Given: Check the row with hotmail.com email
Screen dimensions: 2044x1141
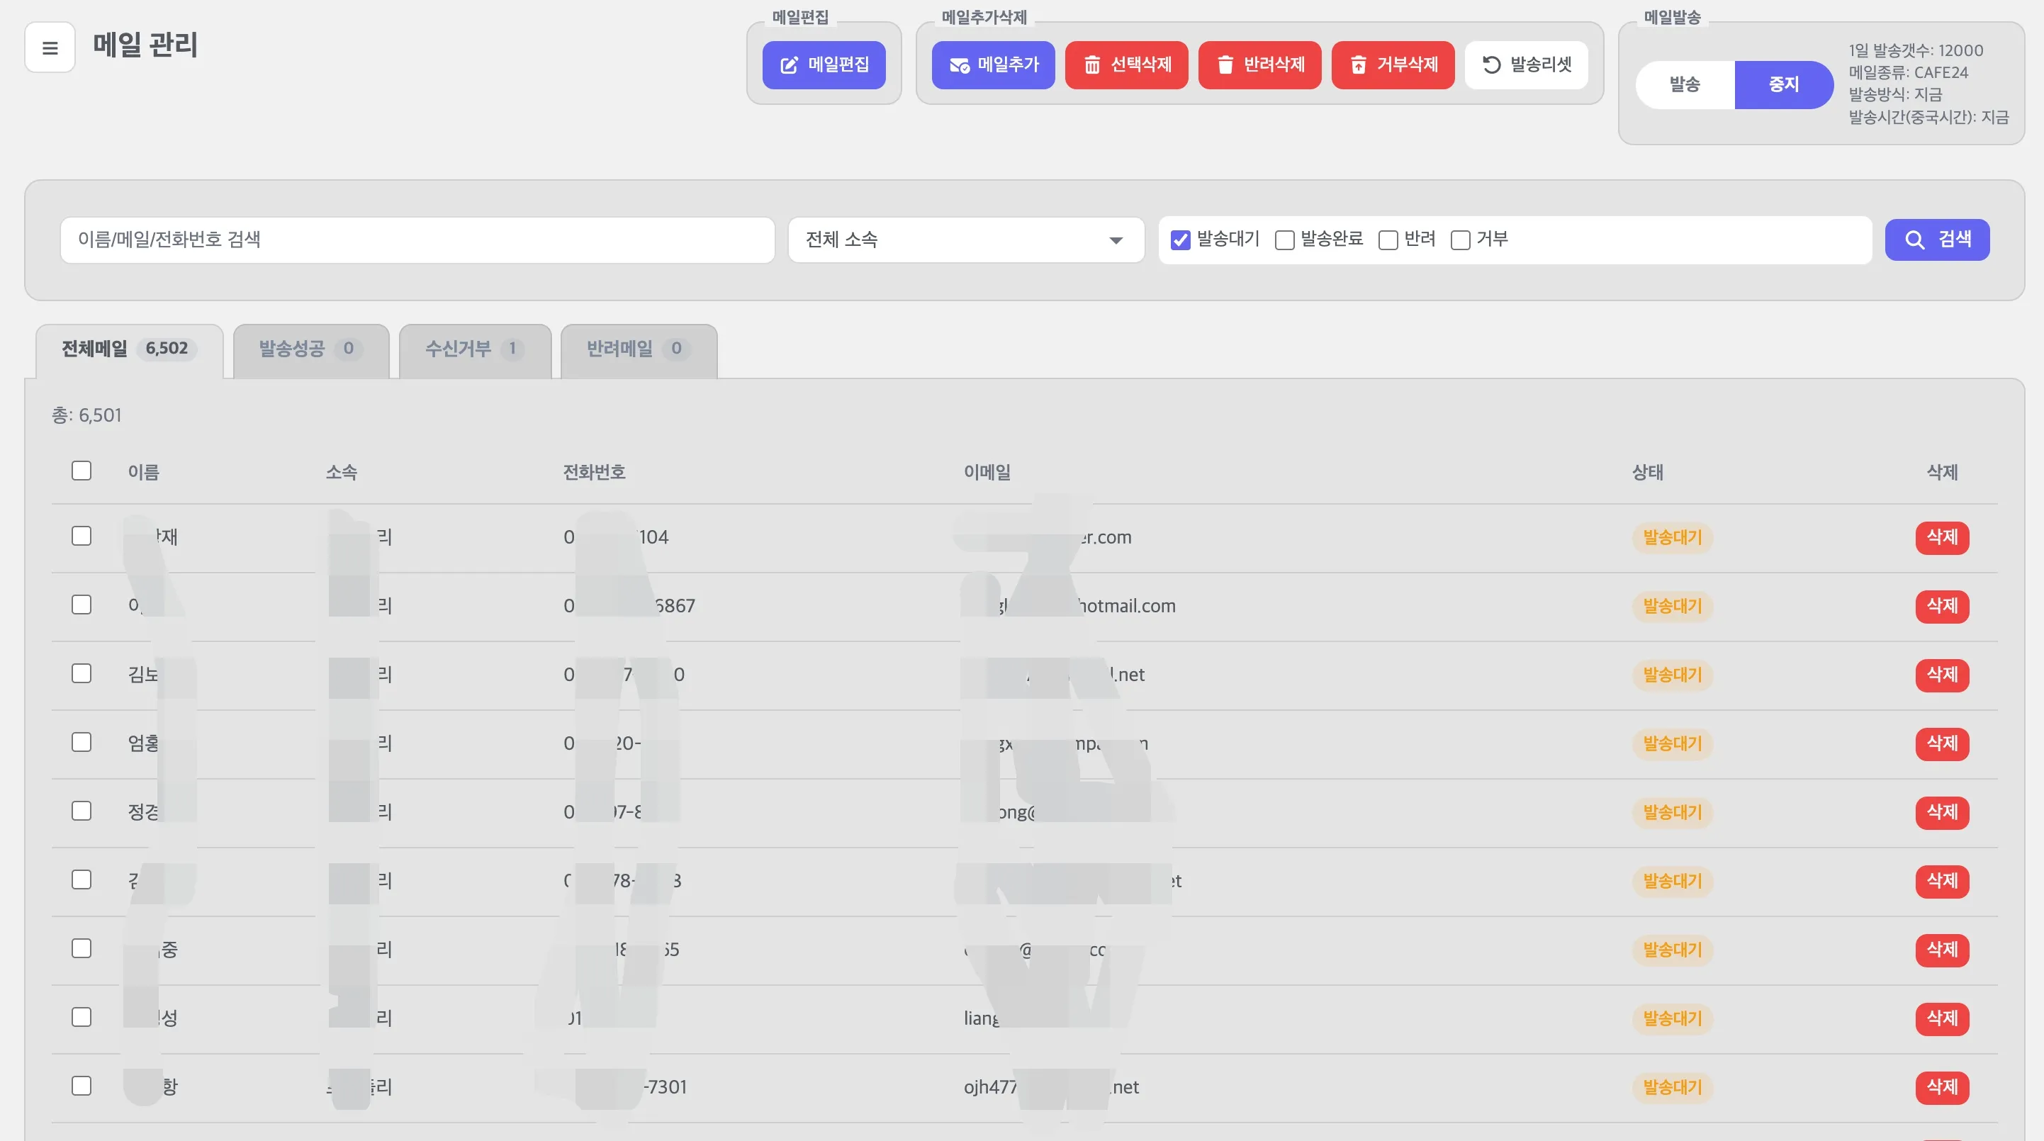Looking at the screenshot, I should tap(82, 605).
